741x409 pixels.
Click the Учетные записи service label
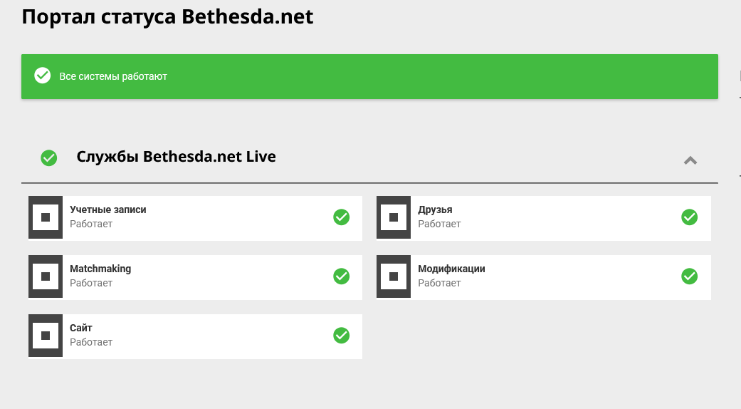click(x=107, y=209)
